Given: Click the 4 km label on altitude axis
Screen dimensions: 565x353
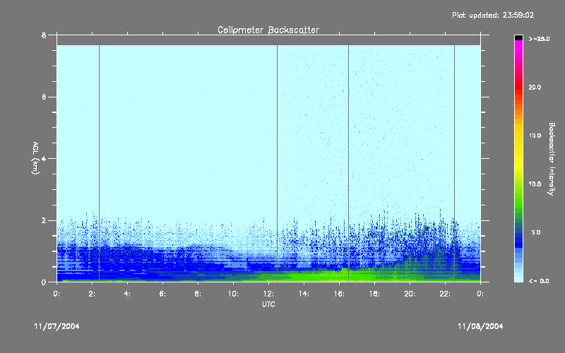Looking at the screenshot, I should tap(44, 158).
